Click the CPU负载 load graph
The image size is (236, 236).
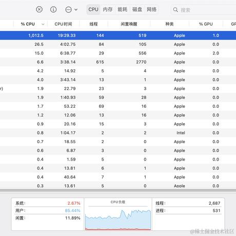tap(118, 220)
